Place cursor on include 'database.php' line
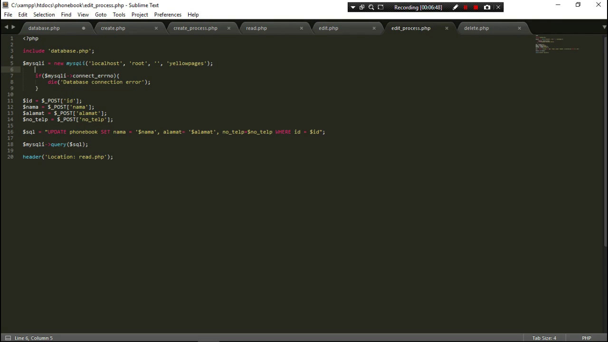This screenshot has height=342, width=608. (58, 51)
